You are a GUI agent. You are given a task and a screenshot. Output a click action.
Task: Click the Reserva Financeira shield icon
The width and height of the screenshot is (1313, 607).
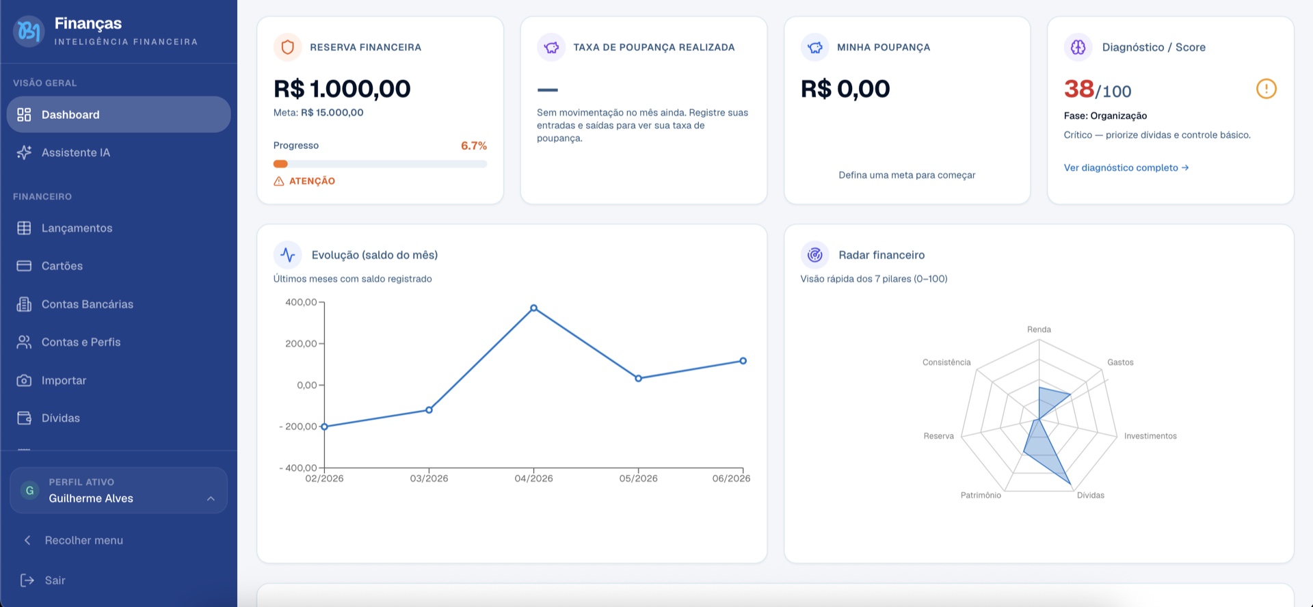click(x=288, y=47)
